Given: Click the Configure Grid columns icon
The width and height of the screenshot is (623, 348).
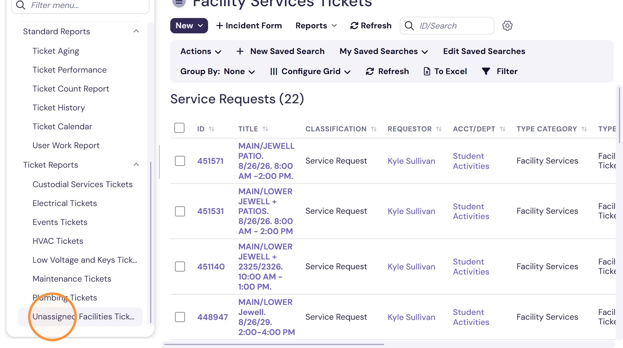Looking at the screenshot, I should [x=274, y=71].
